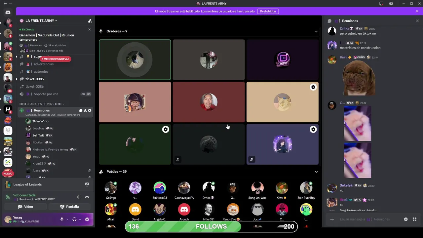
Task: Toggle microphone mute in user panel
Action: (62, 219)
